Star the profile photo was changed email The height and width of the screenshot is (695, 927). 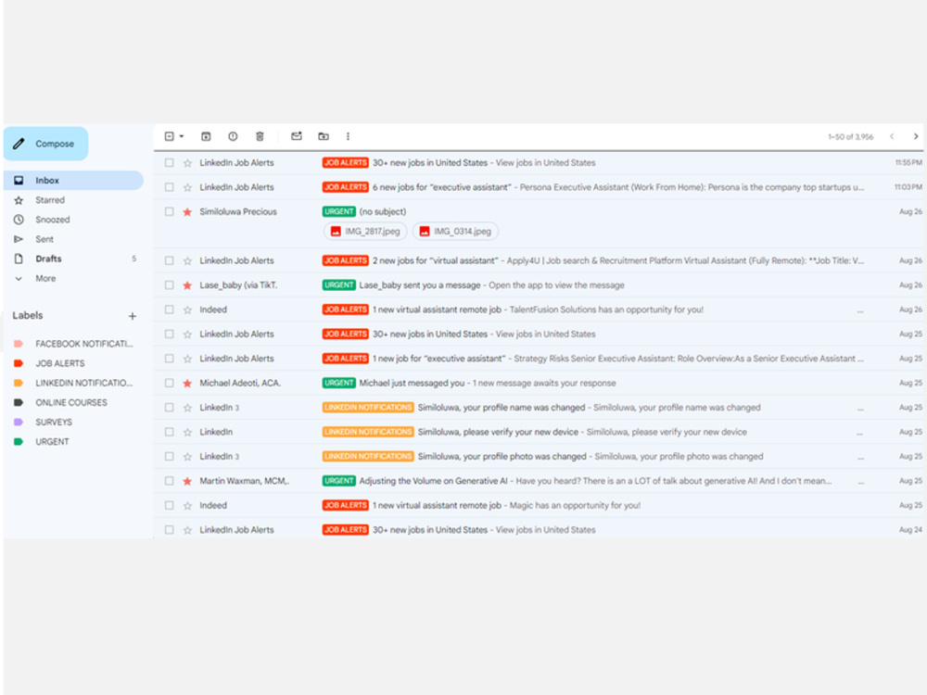tap(187, 456)
